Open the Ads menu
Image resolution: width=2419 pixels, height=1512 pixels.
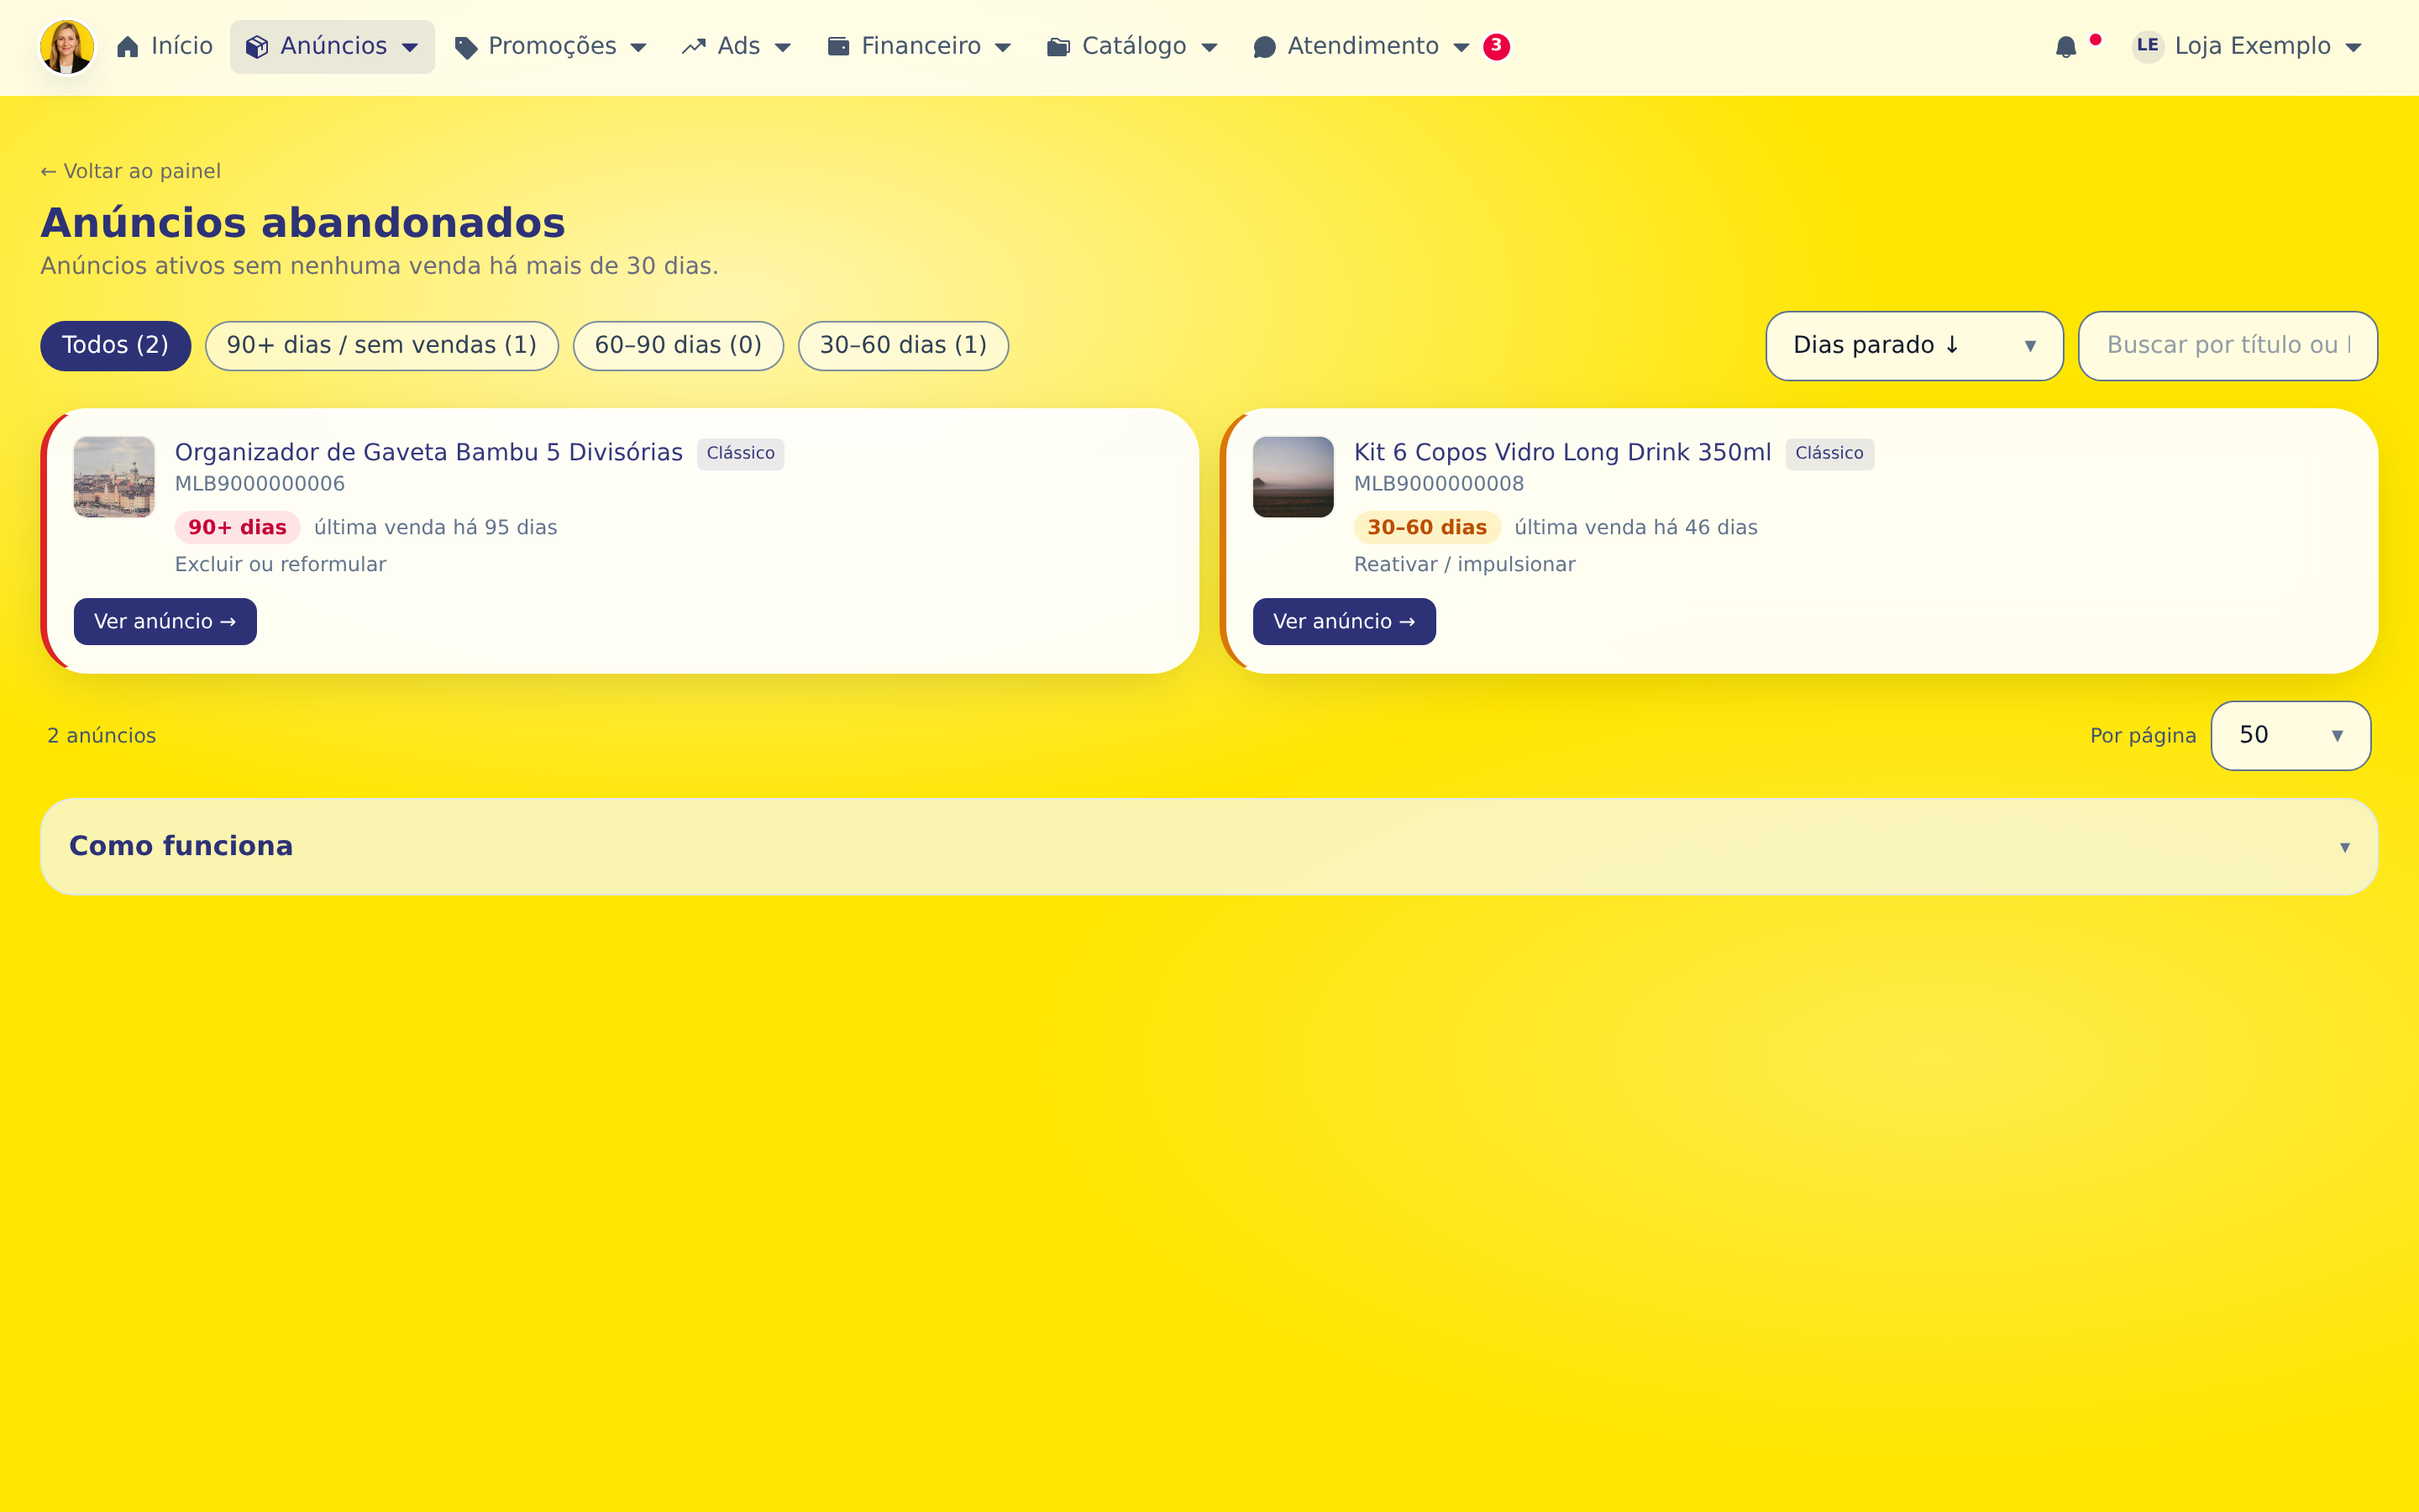(x=737, y=47)
